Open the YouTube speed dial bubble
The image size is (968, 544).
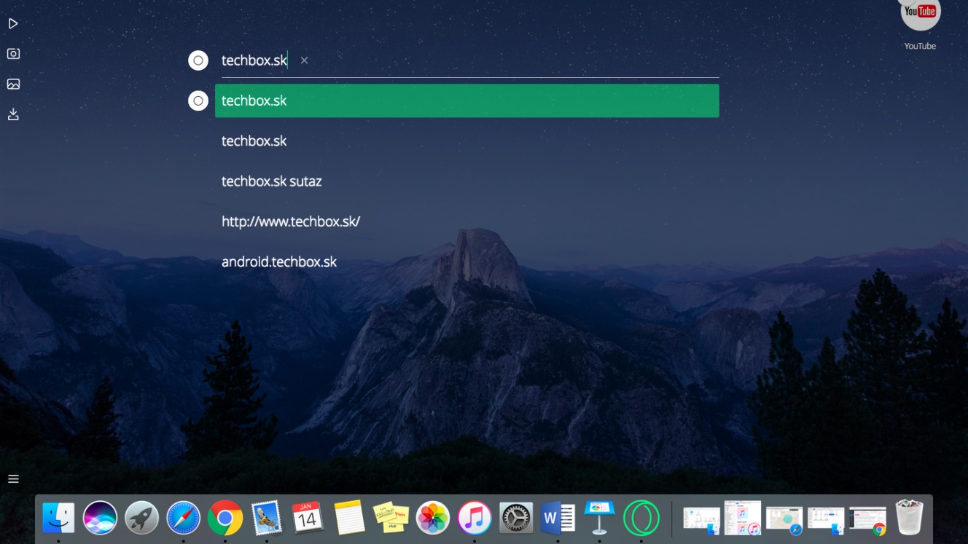920,12
